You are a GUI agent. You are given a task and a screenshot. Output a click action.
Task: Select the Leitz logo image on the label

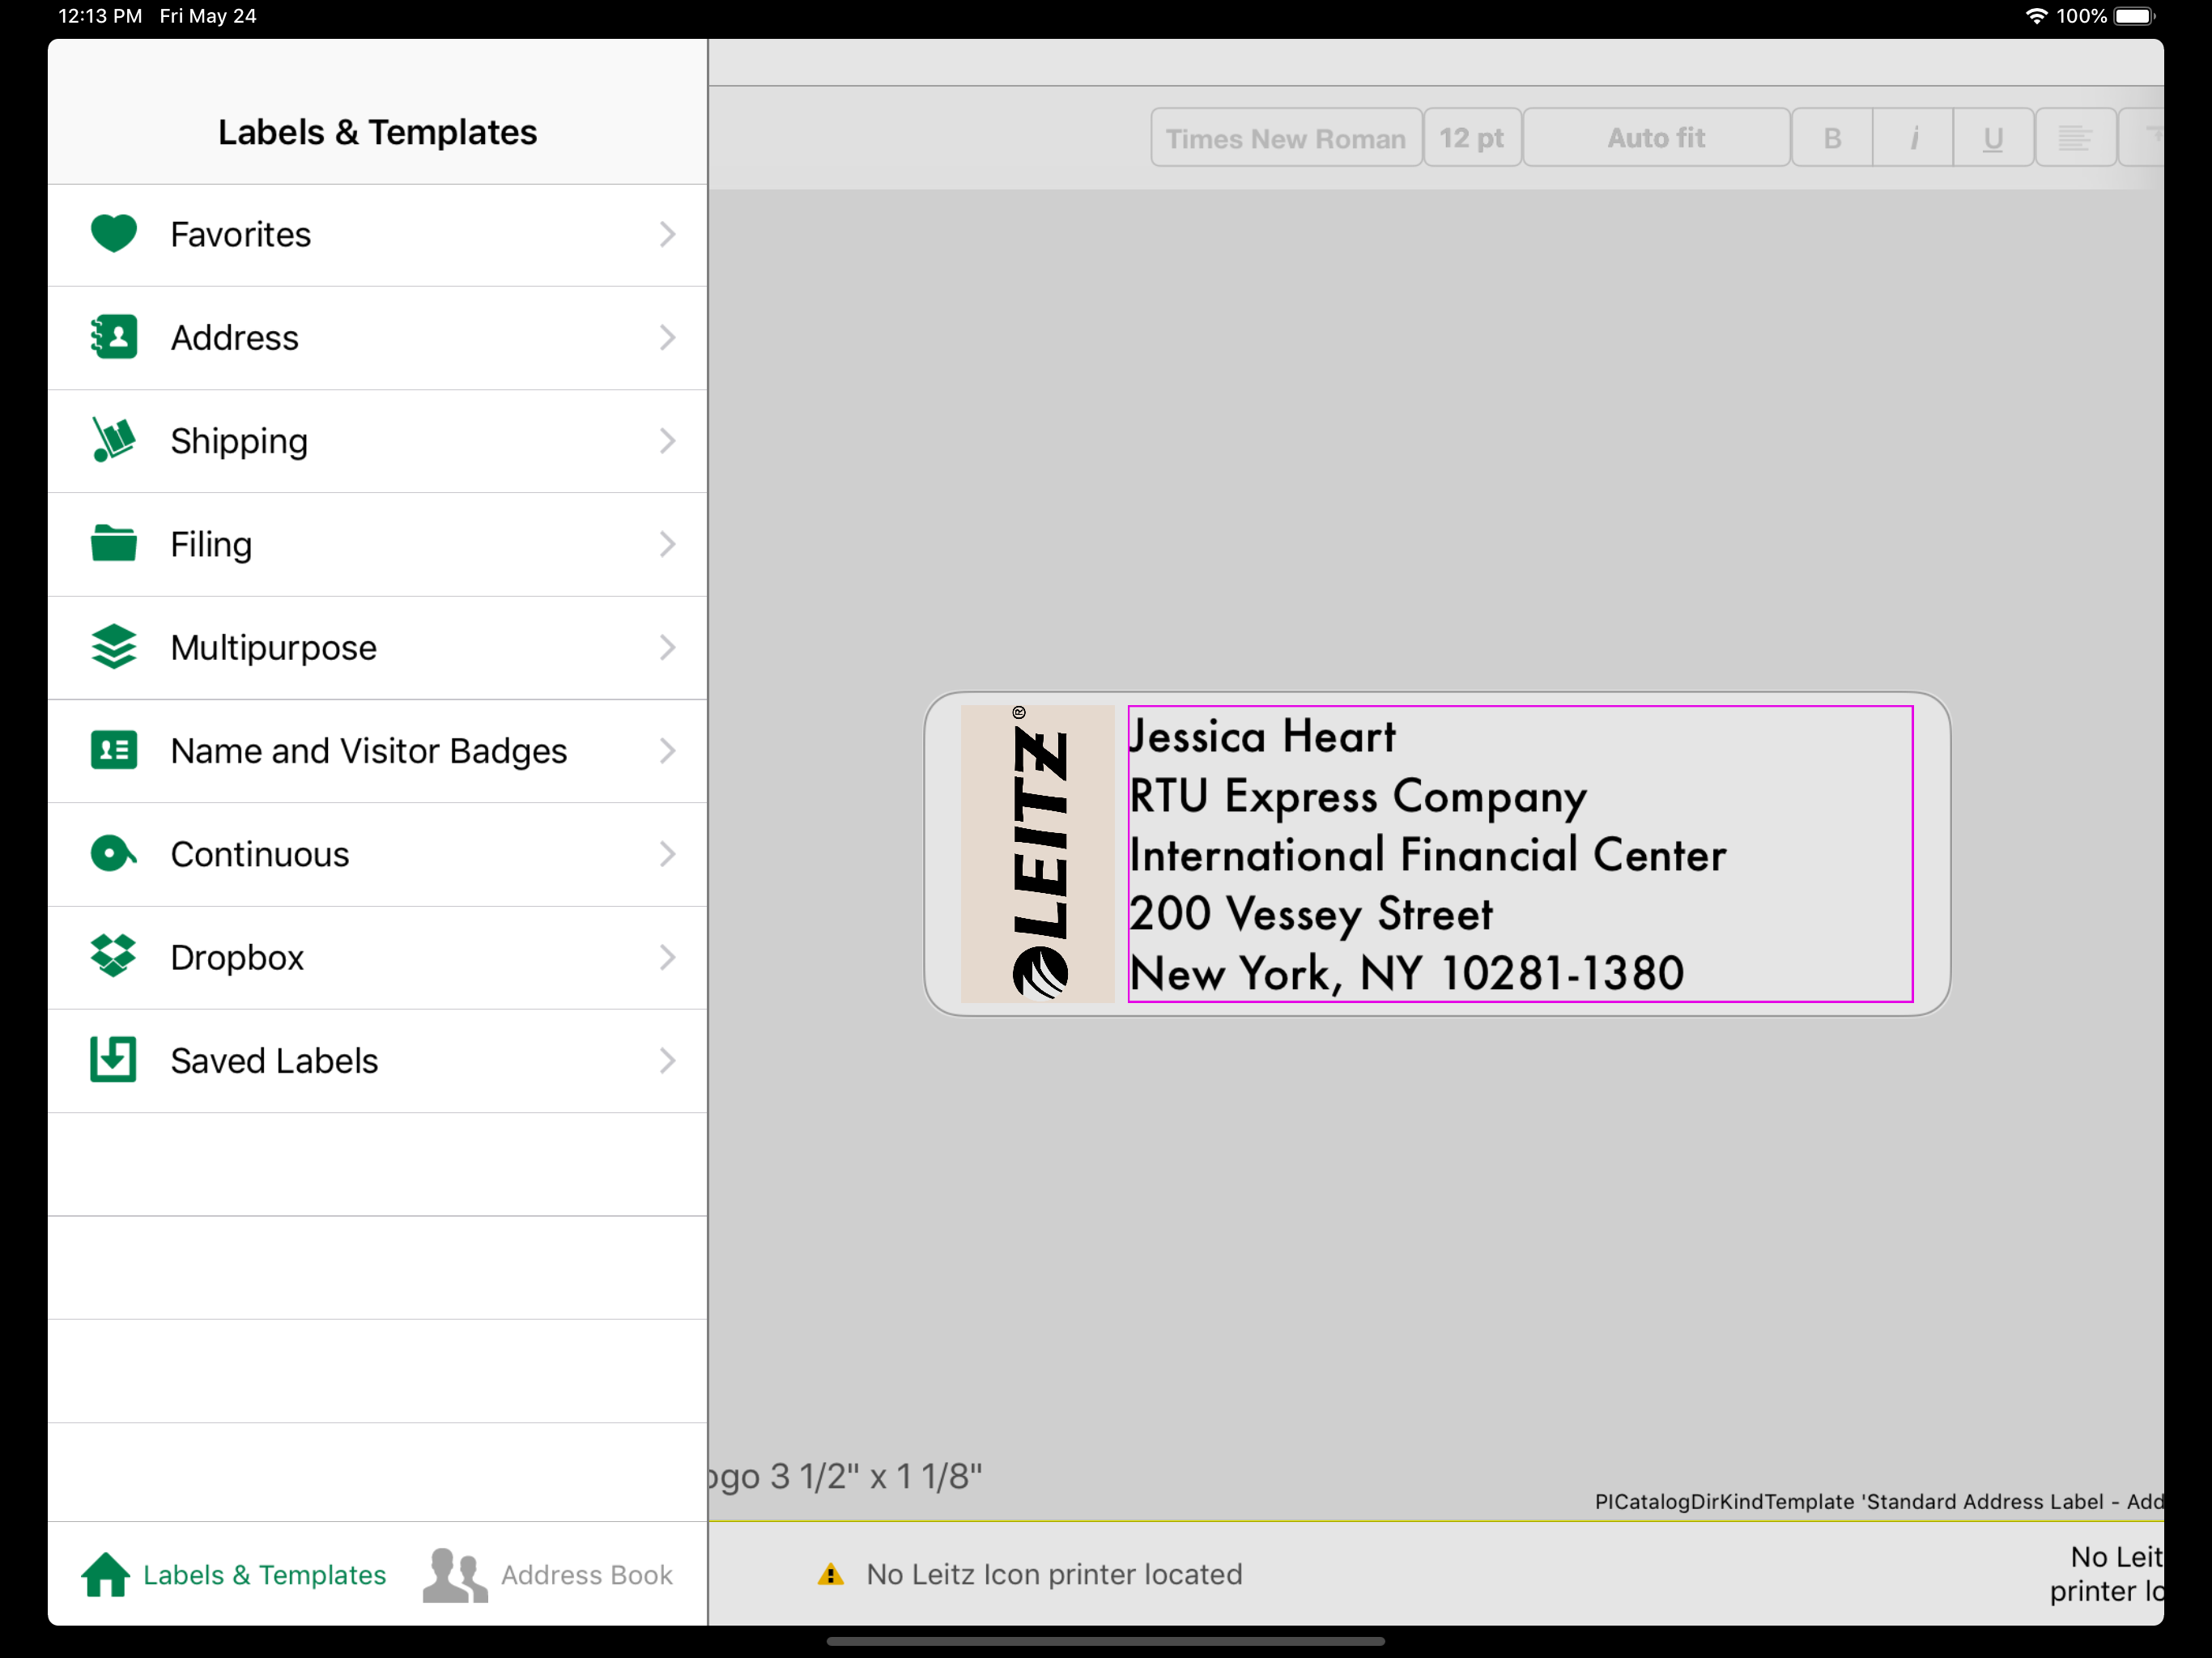1037,854
